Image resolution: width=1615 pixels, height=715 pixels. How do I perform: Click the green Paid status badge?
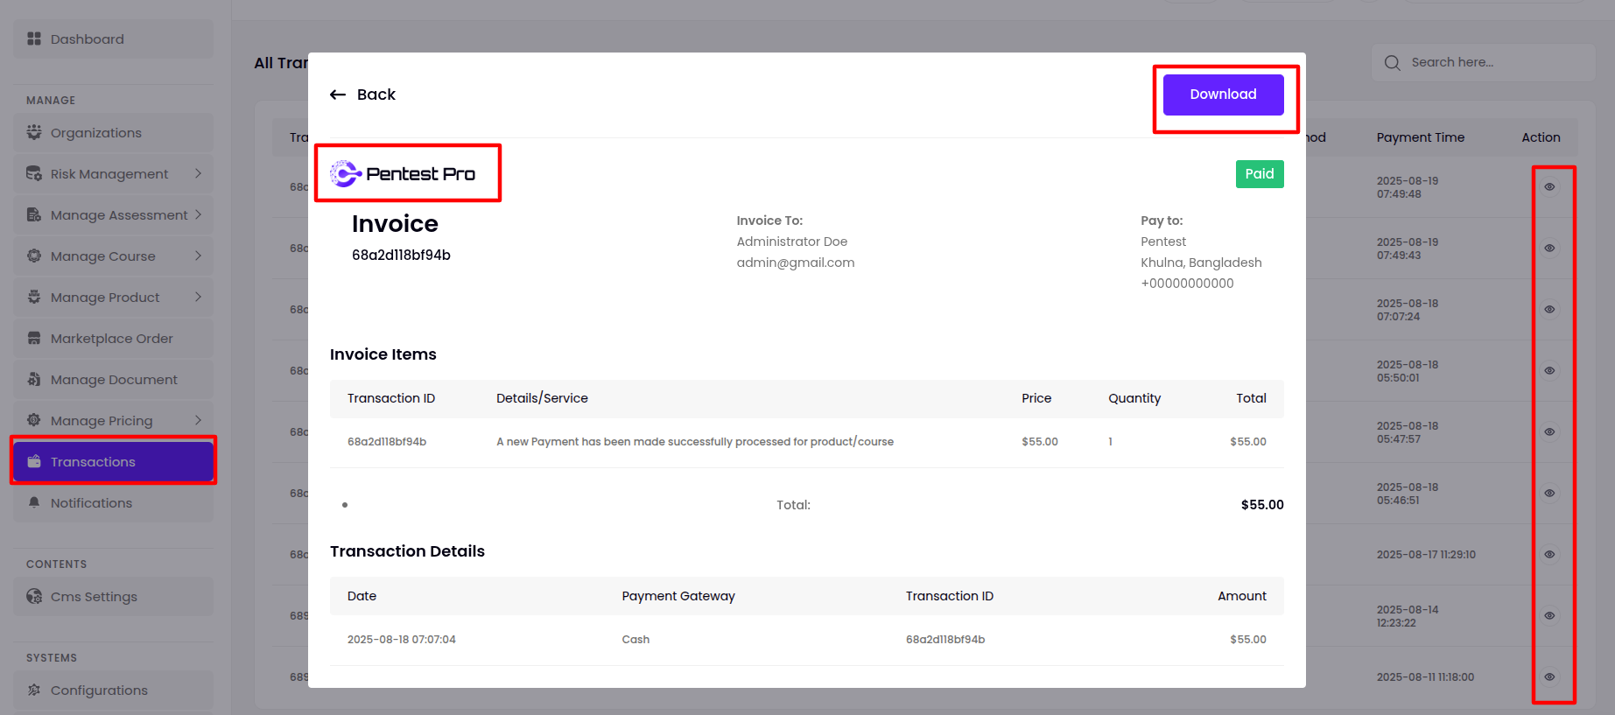click(1259, 174)
